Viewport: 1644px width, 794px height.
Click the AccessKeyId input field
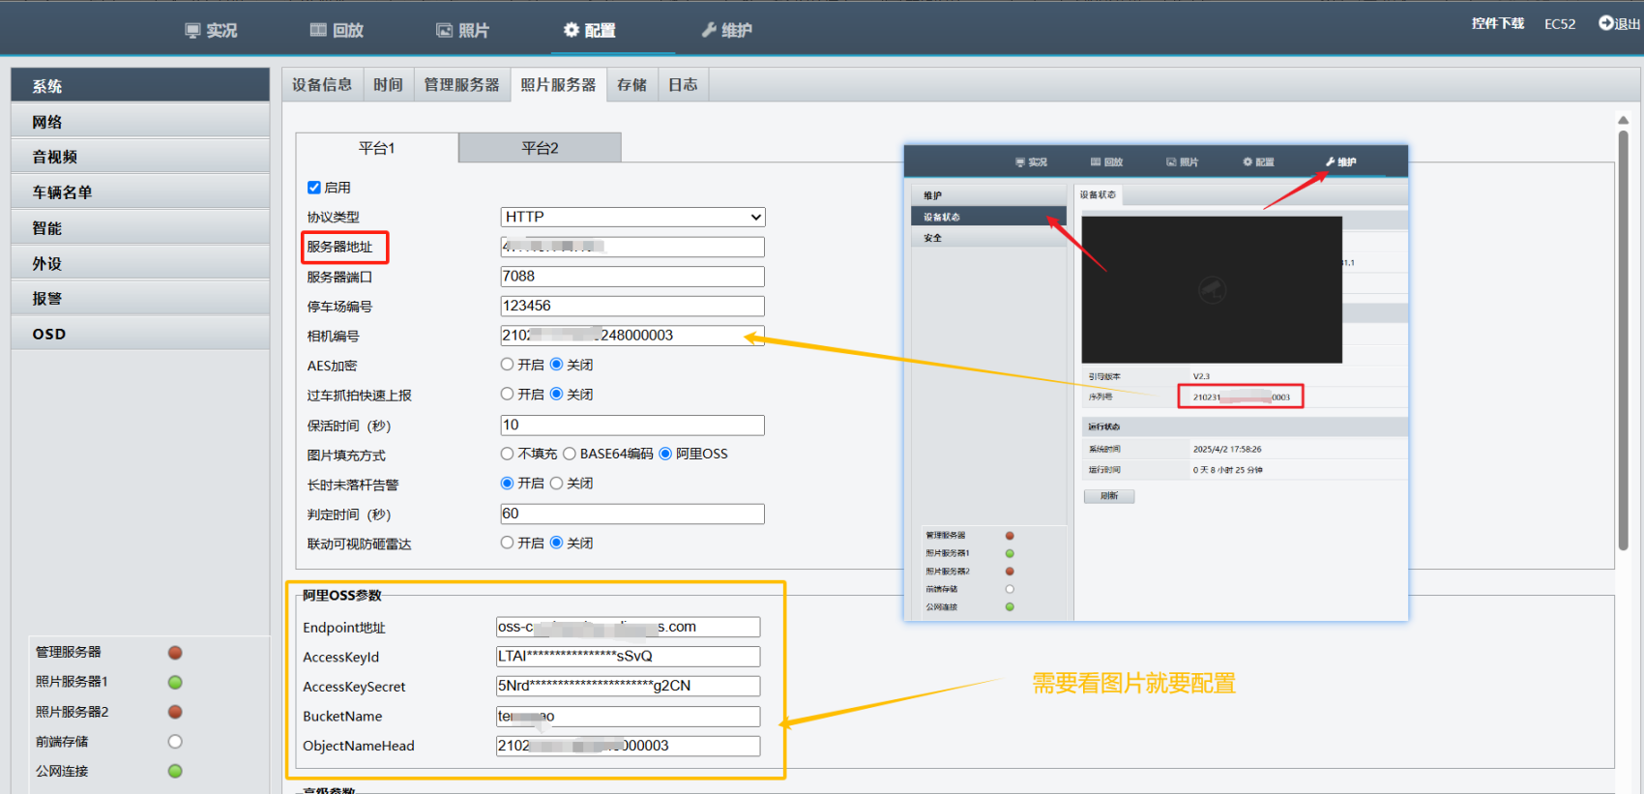(628, 657)
